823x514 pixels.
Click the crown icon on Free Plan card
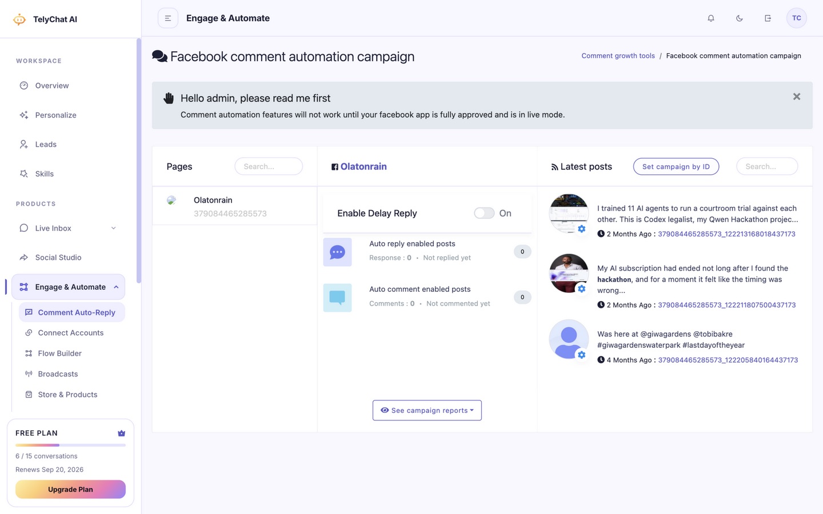pyautogui.click(x=121, y=433)
